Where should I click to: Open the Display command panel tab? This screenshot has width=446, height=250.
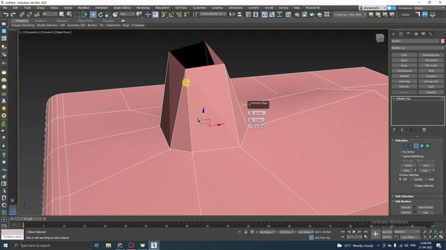click(424, 34)
